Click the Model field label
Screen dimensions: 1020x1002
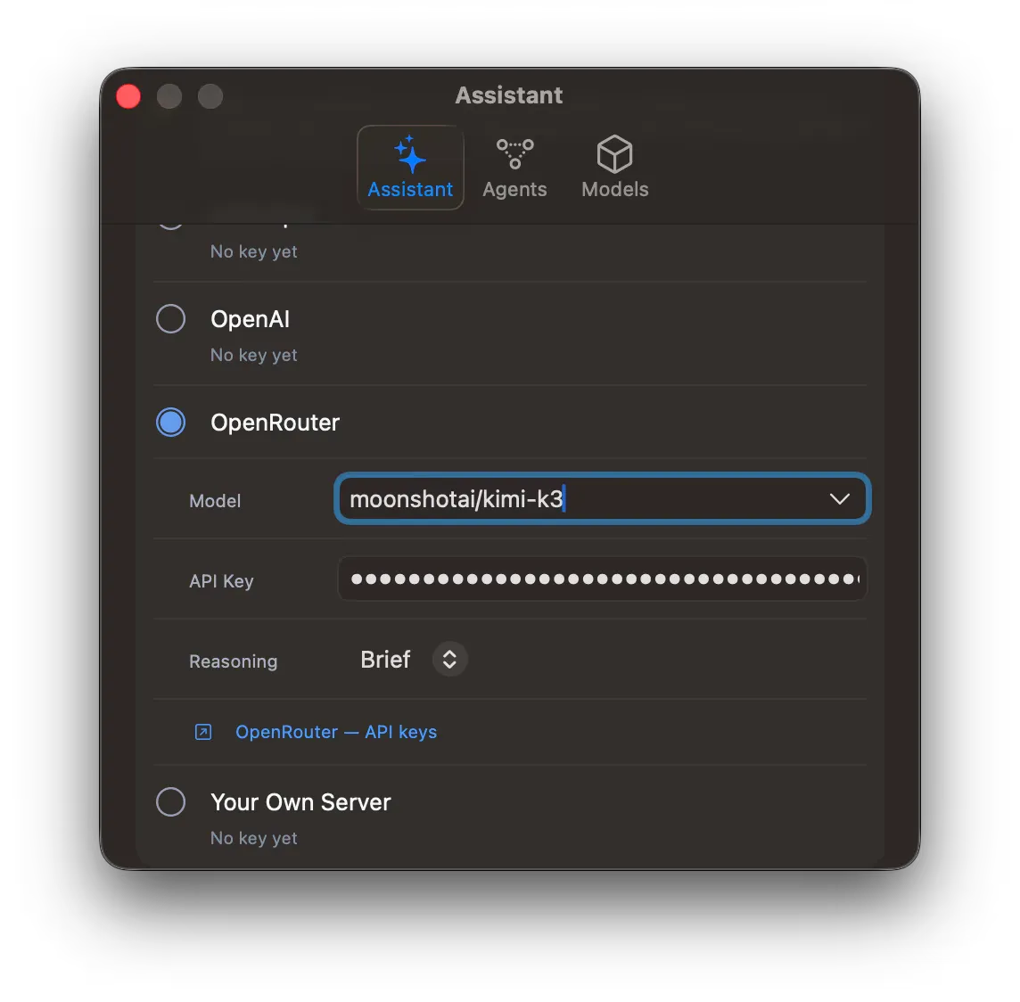pos(215,501)
